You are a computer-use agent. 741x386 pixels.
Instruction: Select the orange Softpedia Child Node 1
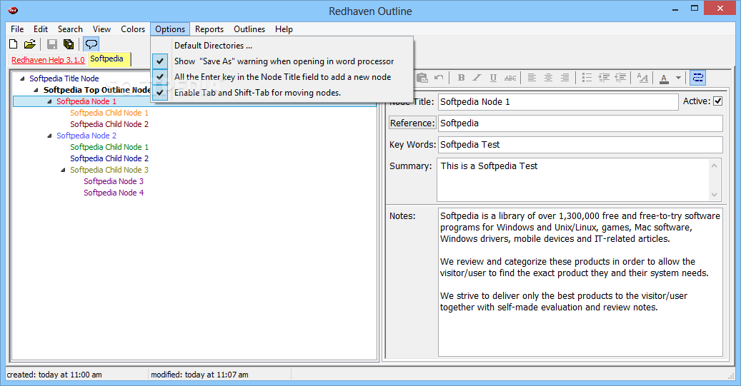pyautogui.click(x=109, y=113)
